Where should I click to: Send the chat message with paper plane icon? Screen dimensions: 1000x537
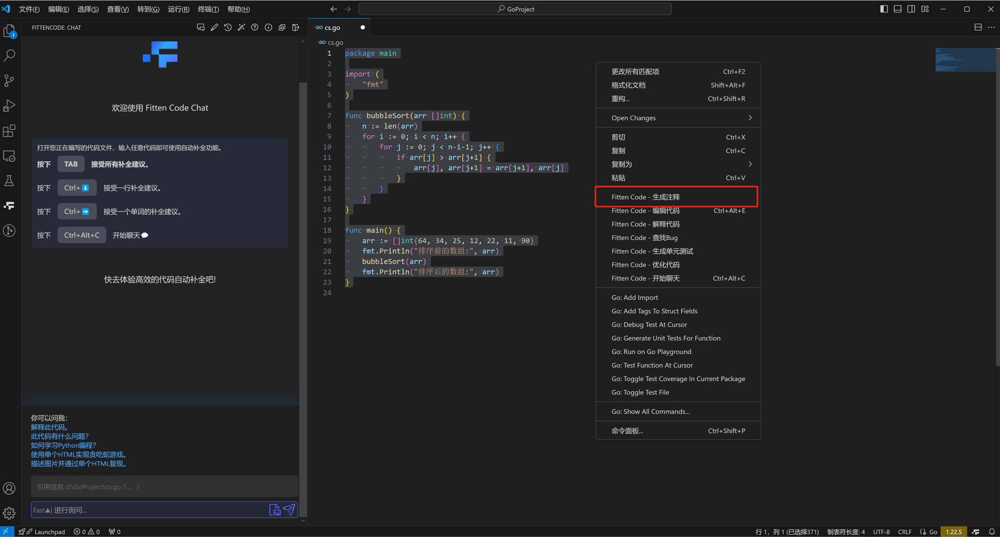[289, 509]
